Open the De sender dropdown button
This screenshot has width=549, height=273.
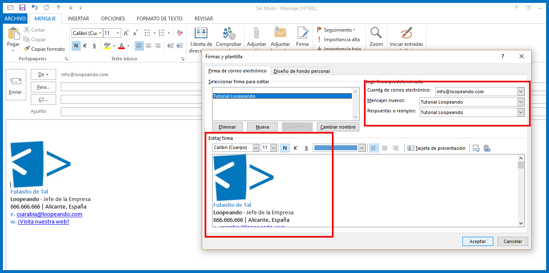[43, 74]
